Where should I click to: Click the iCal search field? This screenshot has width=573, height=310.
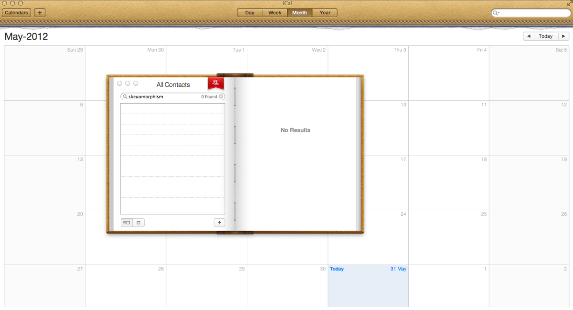(534, 13)
